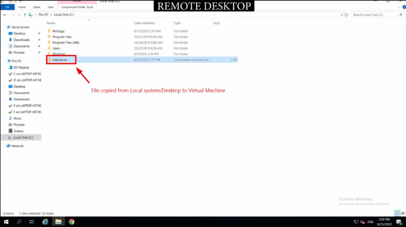
Task: Open the C on LAPTOP-MT3K drive
Action: pos(27,74)
